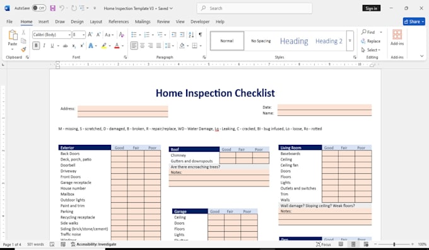The height and width of the screenshot is (250, 429).
Task: Click the Cut scissors icon
Action: click(23, 33)
